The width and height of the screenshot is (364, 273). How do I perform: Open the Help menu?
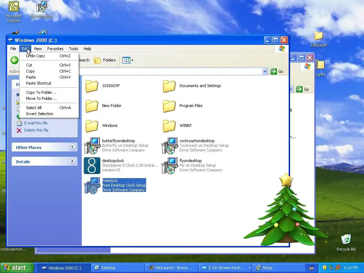coord(87,49)
